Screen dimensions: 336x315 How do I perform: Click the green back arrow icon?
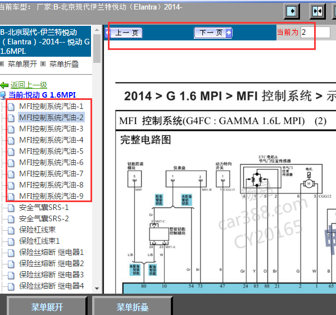click(4, 85)
